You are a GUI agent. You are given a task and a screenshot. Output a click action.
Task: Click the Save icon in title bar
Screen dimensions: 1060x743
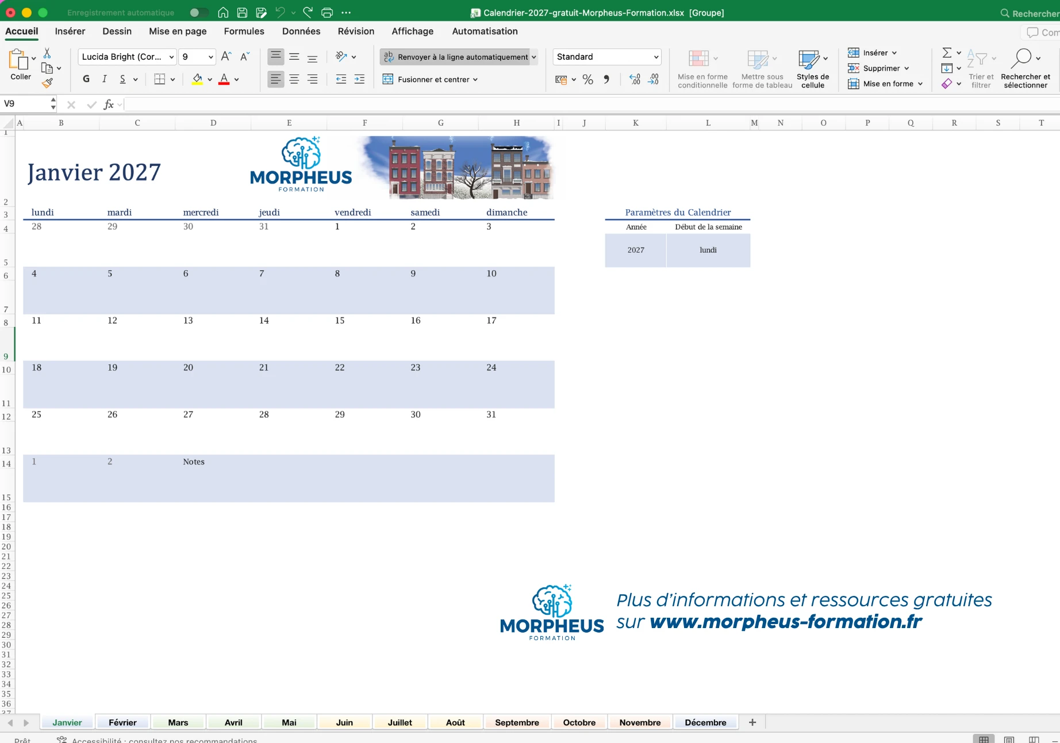tap(242, 13)
